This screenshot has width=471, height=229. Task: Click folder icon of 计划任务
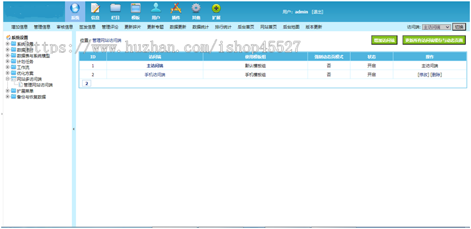[x=14, y=61]
